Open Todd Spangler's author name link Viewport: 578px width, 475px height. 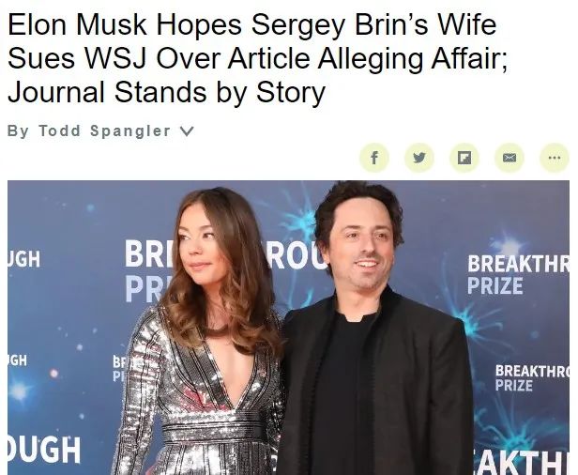pos(104,130)
